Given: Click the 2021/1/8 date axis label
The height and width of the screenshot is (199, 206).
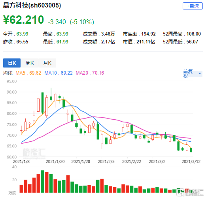Looking at the screenshot, I should point(21,161).
